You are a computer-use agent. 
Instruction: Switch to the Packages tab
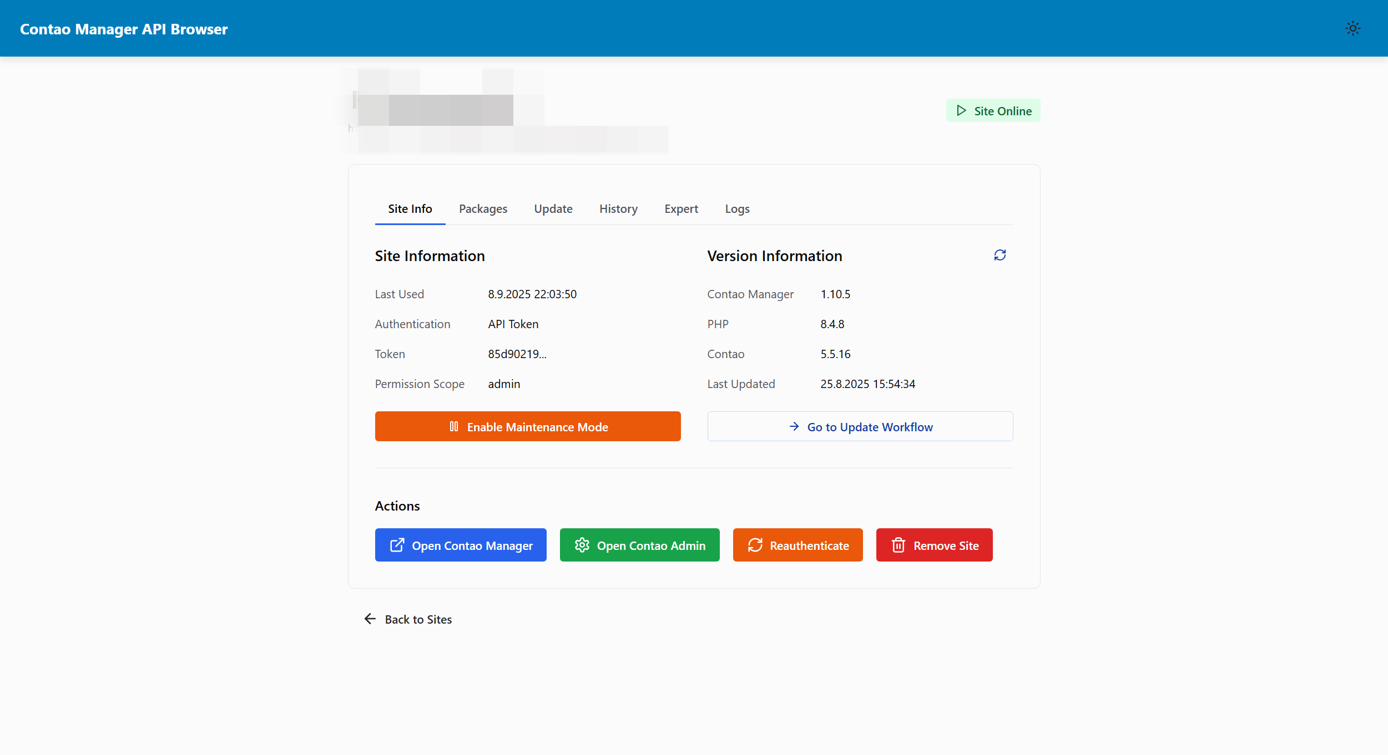point(483,209)
